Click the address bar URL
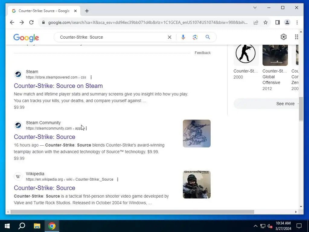The height and width of the screenshot is (232, 309). point(148,22)
